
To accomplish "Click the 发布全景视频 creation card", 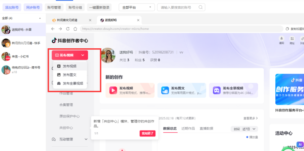I will pyautogui.click(x=234, y=90).
